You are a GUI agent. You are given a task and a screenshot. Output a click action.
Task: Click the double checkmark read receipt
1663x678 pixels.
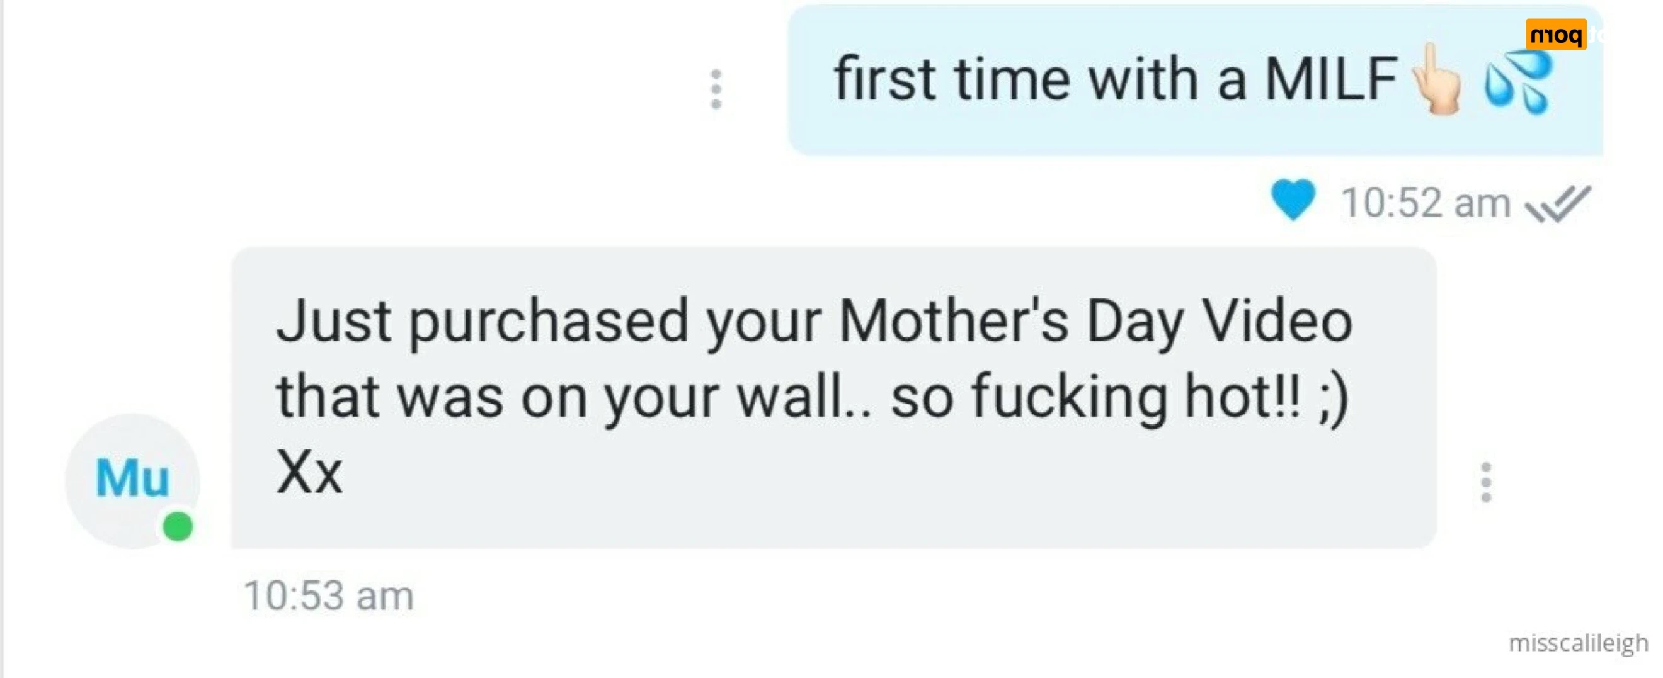(1558, 204)
